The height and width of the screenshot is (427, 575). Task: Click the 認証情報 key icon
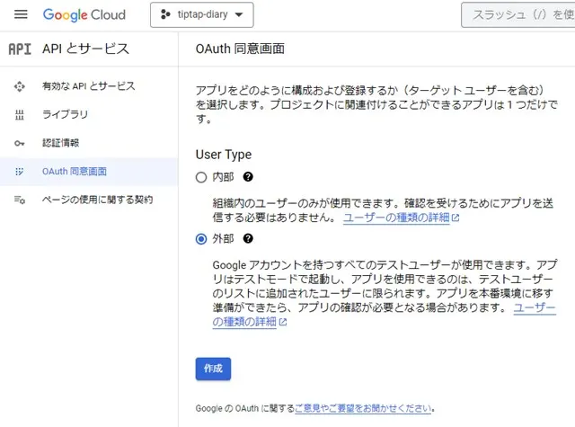tap(20, 143)
